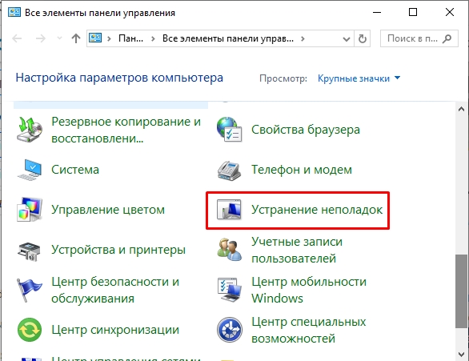The image size is (469, 361).
Task: Click the Windows Mobility Center laptop icon
Action: pos(230,290)
